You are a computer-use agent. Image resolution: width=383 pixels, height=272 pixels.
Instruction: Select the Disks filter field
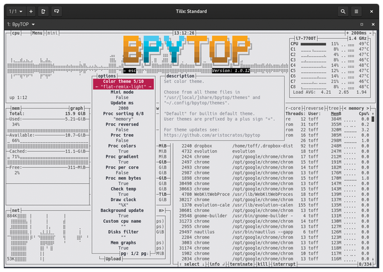[123, 234]
